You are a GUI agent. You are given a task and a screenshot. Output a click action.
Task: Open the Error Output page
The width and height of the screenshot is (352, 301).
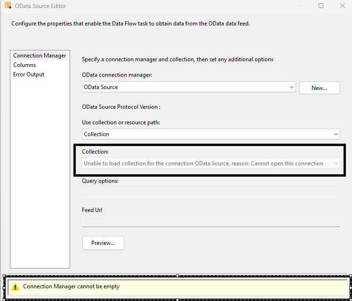(x=29, y=74)
